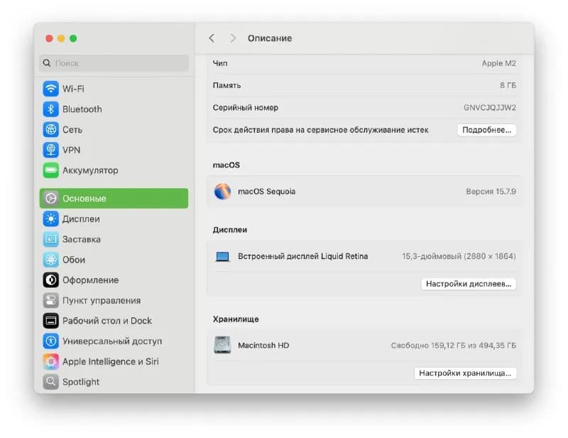568x438 pixels.
Task: Open the Сеть globe icon
Action: pyautogui.click(x=50, y=129)
